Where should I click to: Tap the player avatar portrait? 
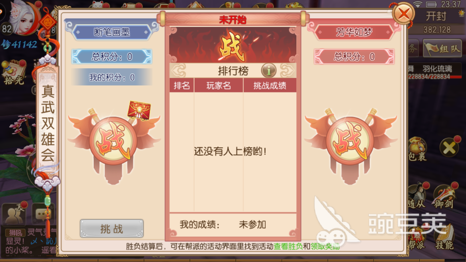pyautogui.click(x=24, y=18)
